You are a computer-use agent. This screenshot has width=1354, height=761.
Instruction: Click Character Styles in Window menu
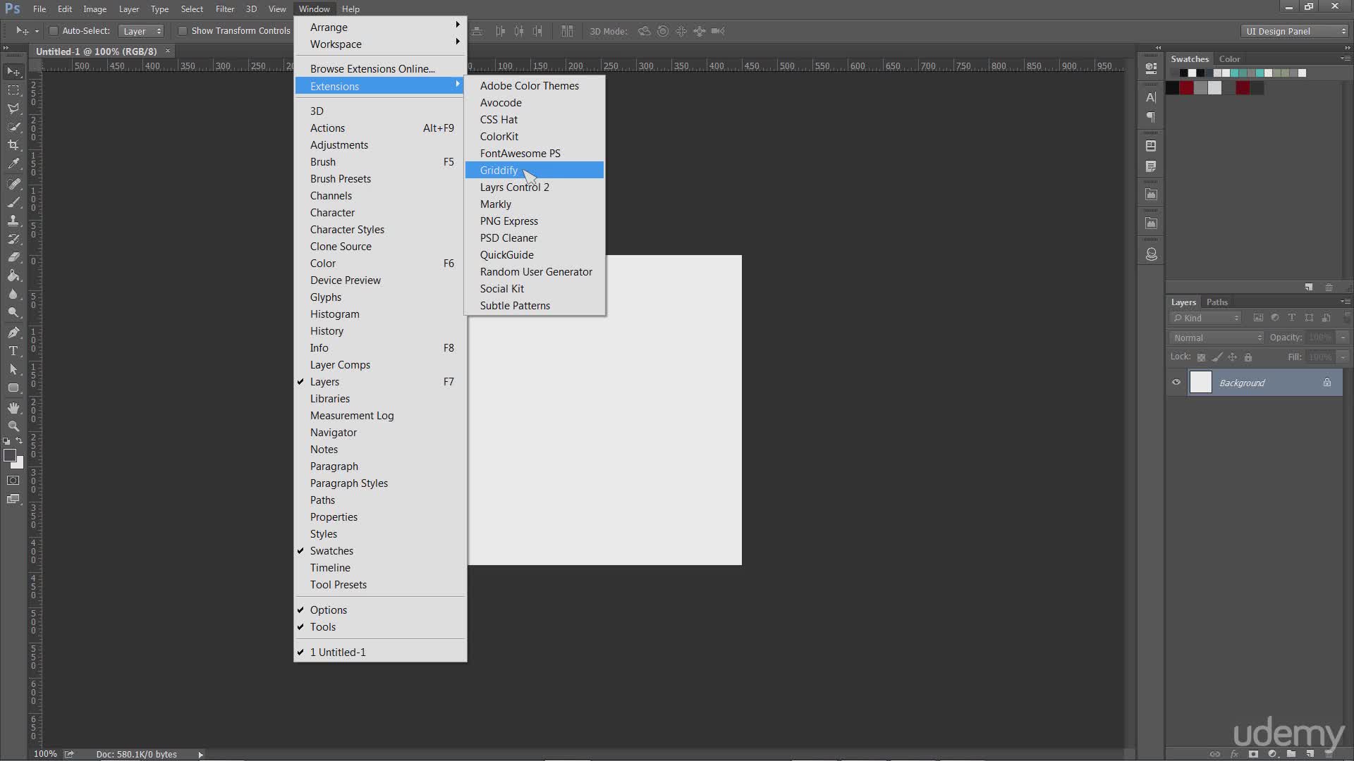380,229
